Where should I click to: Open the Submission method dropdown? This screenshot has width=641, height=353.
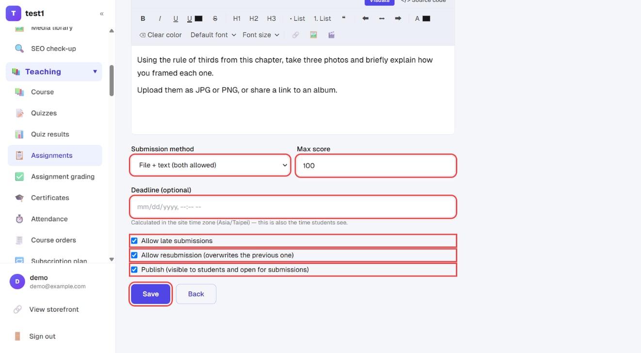(x=210, y=165)
